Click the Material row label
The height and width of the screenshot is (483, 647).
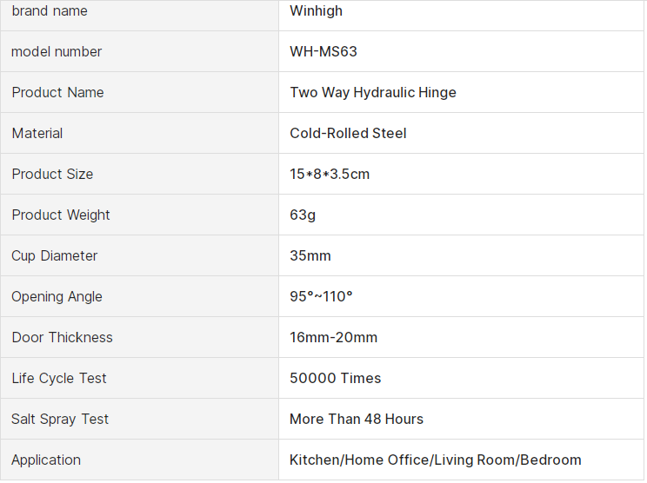click(37, 134)
